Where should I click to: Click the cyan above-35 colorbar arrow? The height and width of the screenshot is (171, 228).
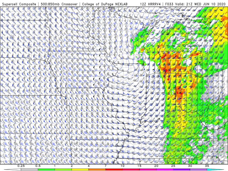pos(215,170)
